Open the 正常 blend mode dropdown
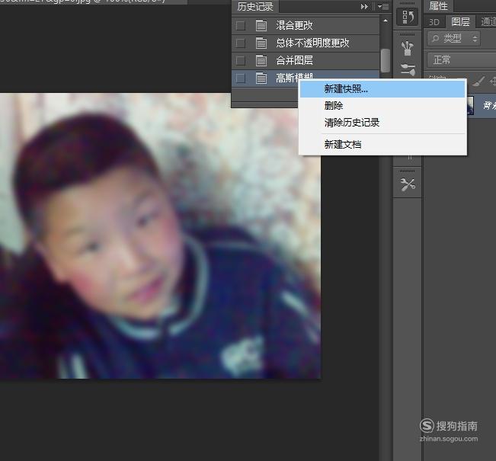This screenshot has width=496, height=461. click(x=462, y=59)
